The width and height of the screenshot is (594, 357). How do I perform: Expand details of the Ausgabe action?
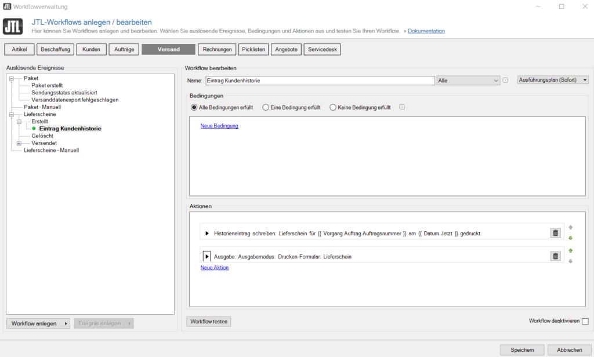coord(208,256)
